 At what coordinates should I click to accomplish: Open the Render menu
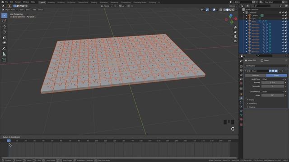click(x=18, y=2)
